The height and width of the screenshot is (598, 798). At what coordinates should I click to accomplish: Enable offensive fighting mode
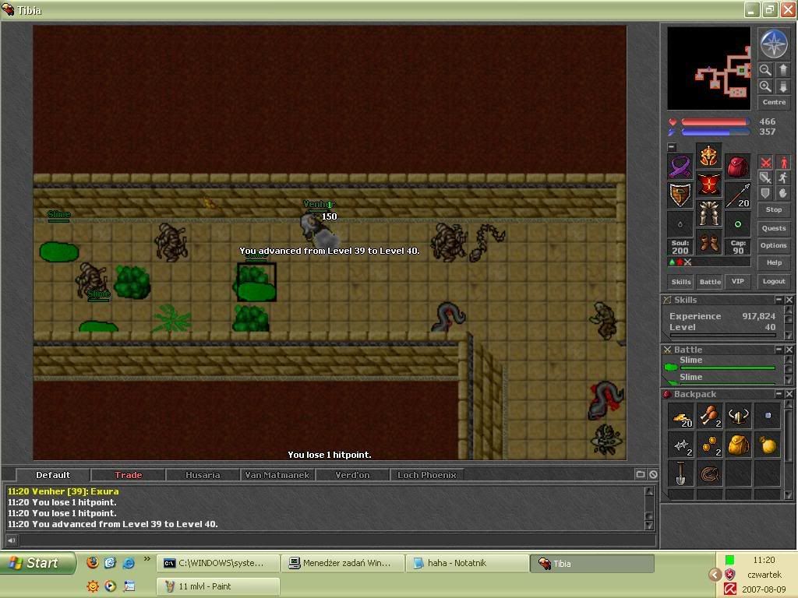[x=765, y=163]
